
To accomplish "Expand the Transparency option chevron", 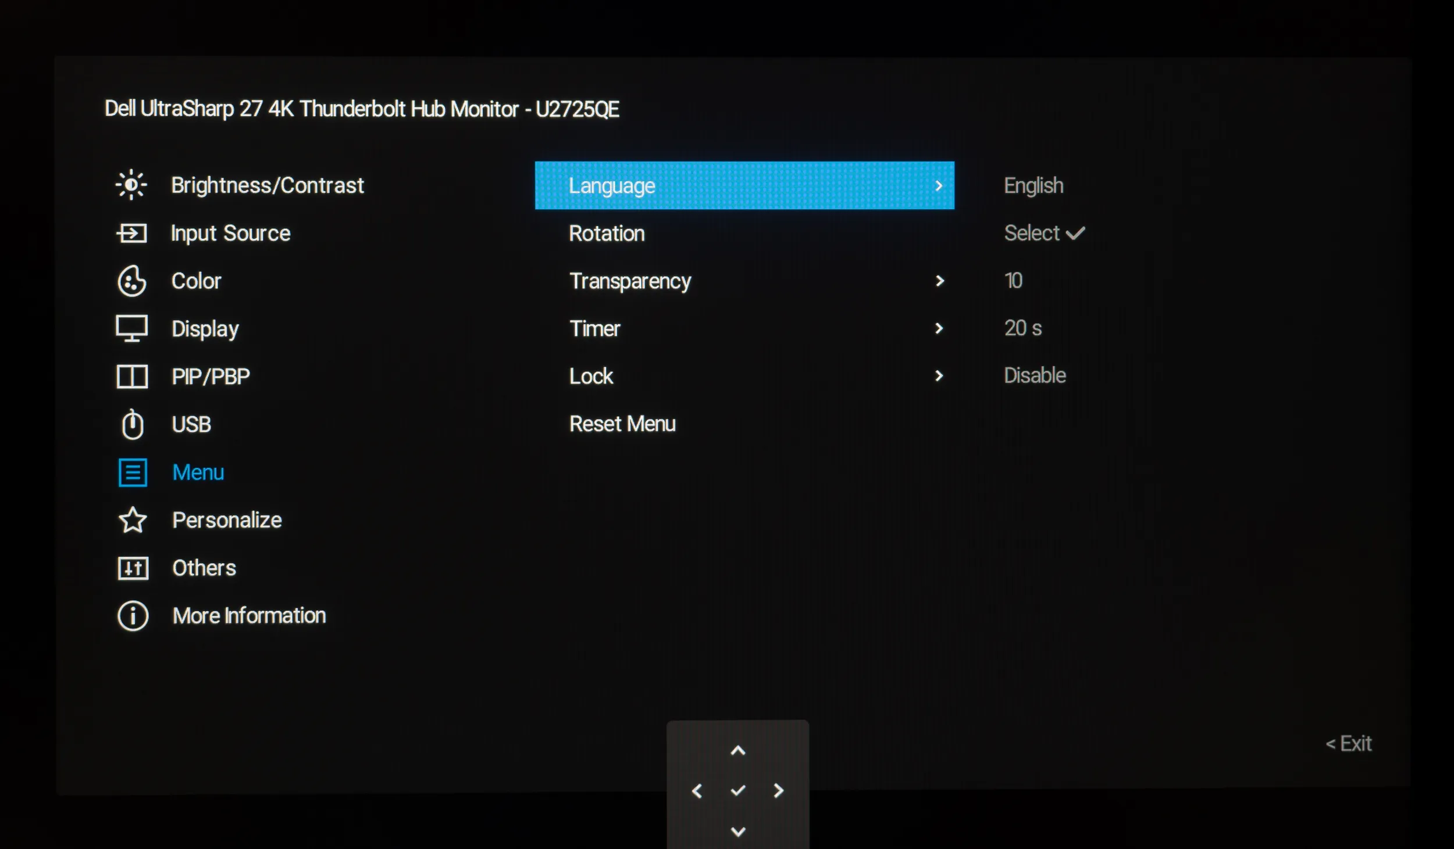I will [x=939, y=281].
